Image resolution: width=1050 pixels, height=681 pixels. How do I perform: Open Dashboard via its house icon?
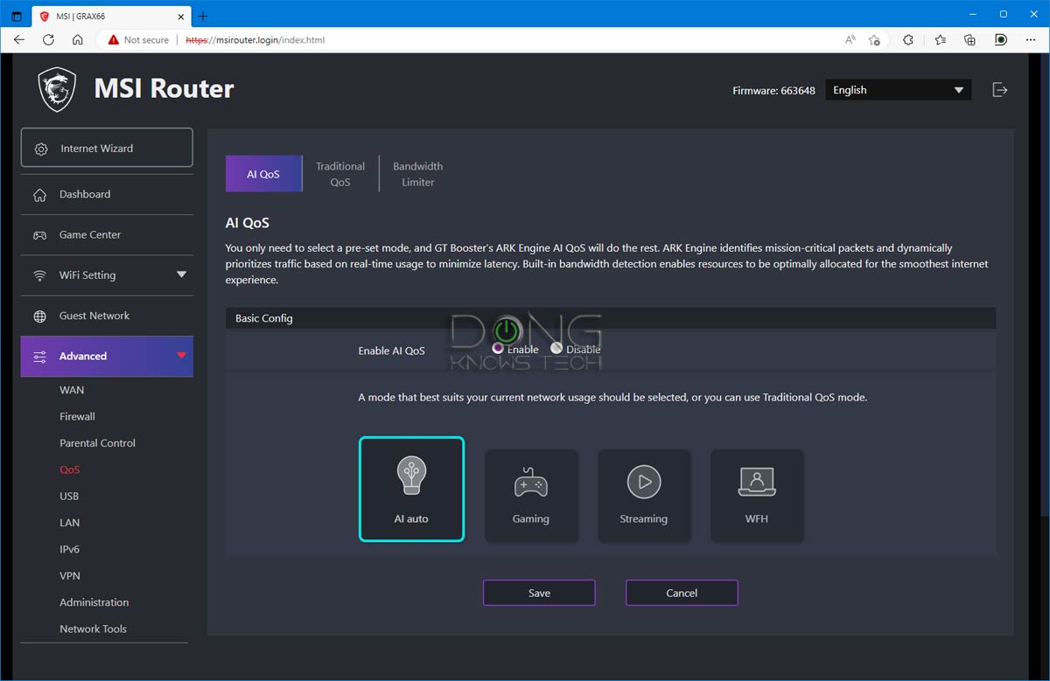click(39, 194)
